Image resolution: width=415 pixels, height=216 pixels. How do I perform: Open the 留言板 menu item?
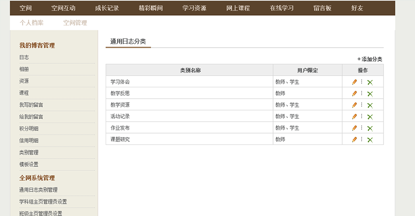[322, 8]
